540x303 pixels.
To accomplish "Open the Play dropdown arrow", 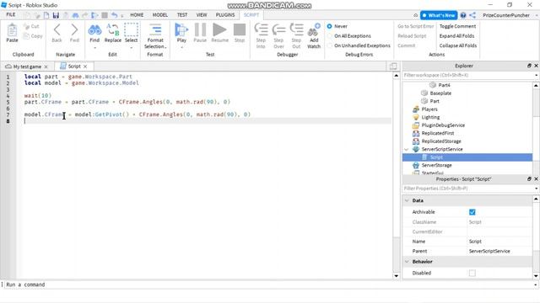I will click(x=181, y=47).
